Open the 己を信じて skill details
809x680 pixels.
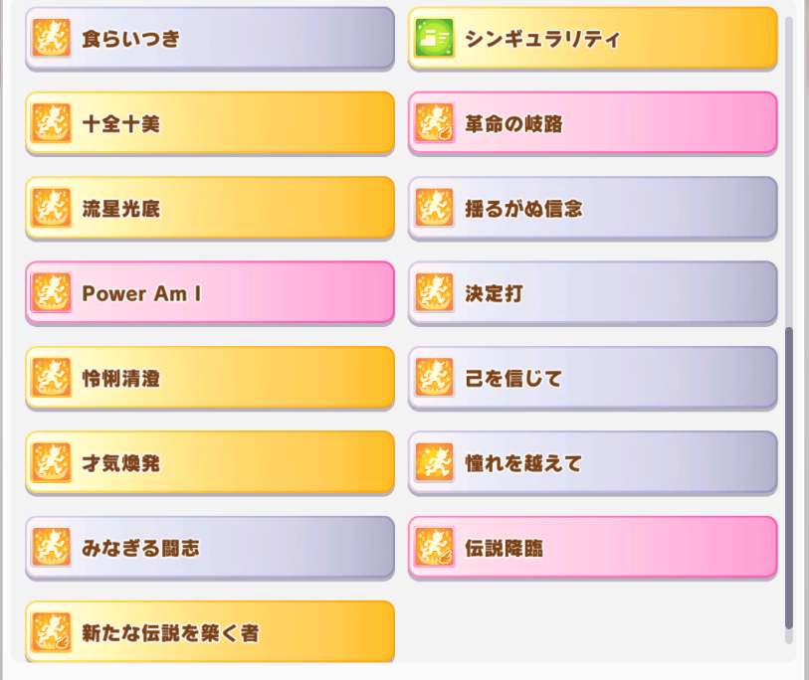593,378
